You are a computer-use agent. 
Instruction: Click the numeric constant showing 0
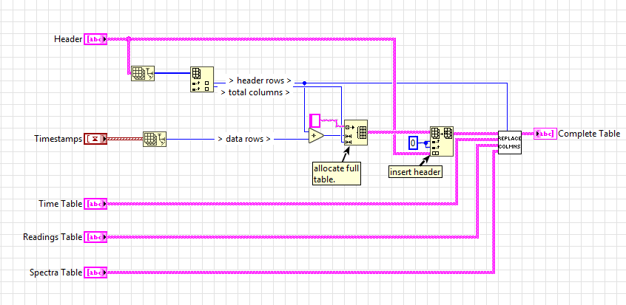(x=415, y=142)
